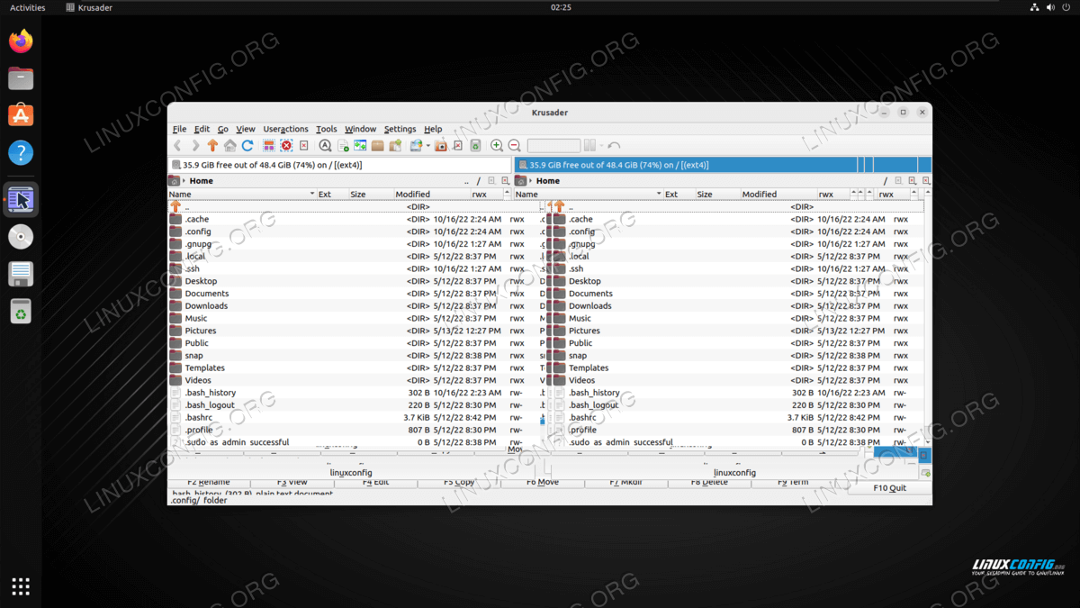Open the Go menu

[x=222, y=129]
